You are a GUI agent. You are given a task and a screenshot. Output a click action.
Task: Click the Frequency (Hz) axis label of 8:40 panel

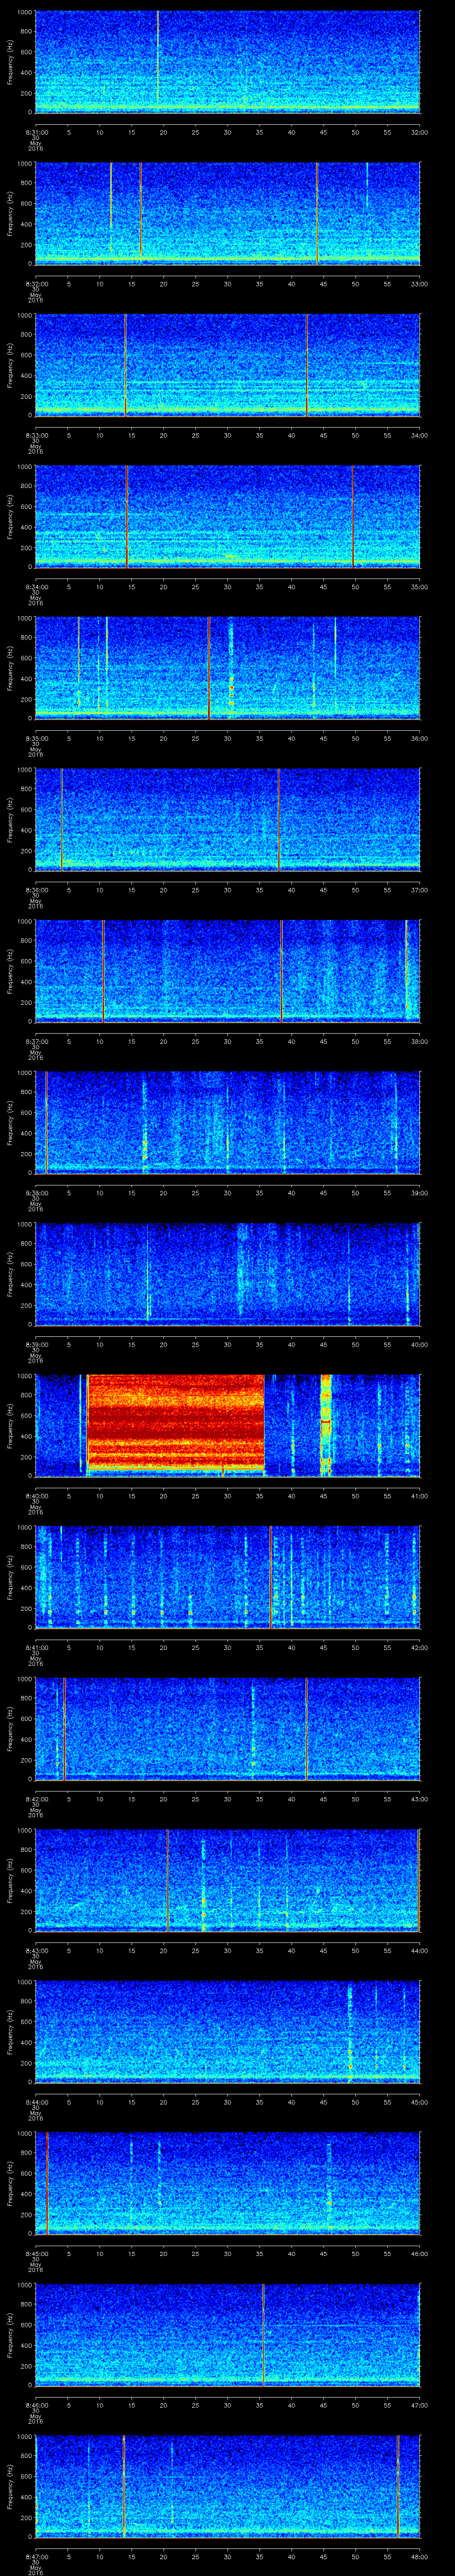pos(10,1426)
